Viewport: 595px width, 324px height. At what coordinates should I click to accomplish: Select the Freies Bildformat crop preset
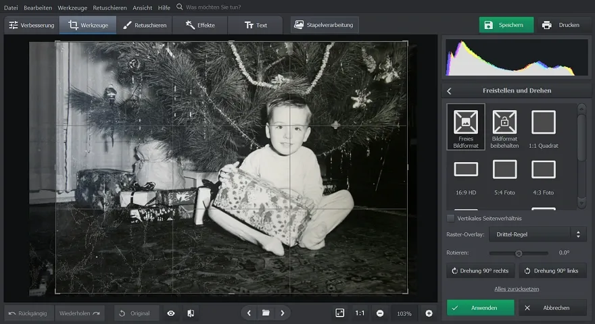(466, 127)
